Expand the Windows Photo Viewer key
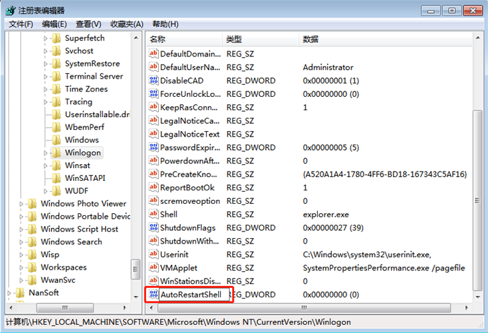The height and width of the screenshot is (333, 488). pyautogui.click(x=22, y=204)
